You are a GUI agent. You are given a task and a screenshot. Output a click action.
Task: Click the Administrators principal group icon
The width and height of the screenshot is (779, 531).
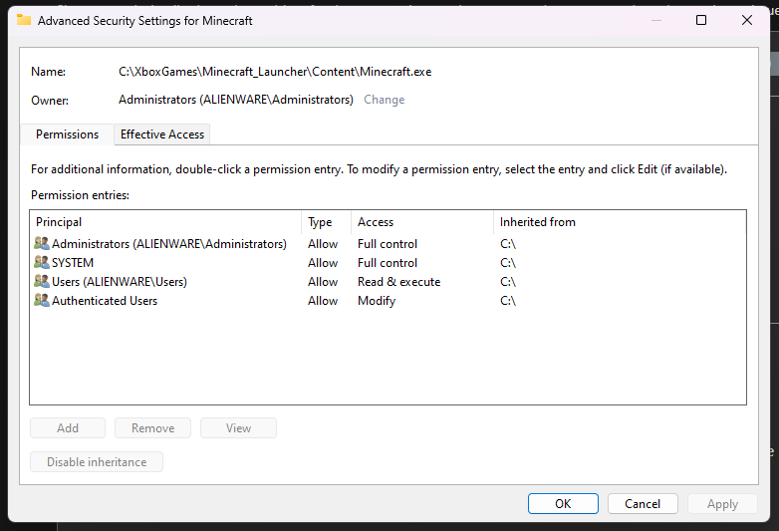coord(42,243)
